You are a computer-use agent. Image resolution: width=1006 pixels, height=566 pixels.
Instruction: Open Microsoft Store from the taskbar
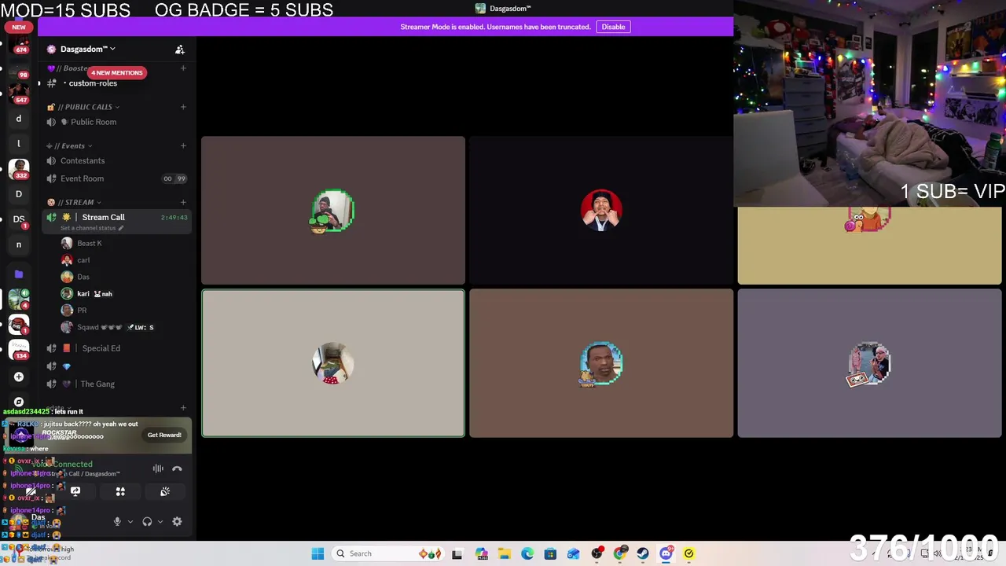[550, 553]
